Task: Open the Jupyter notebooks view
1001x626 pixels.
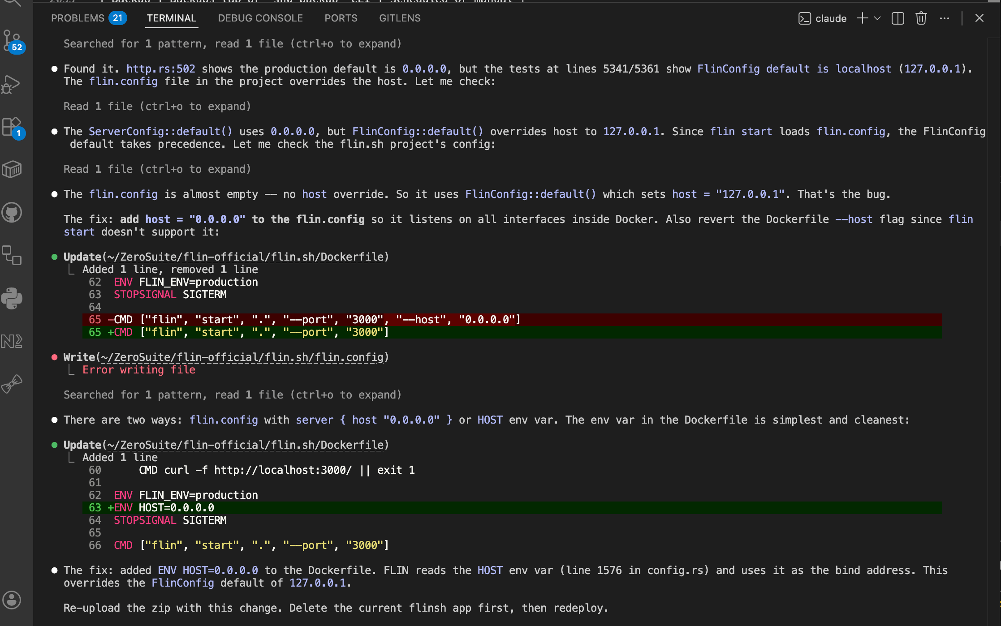Action: [13, 341]
